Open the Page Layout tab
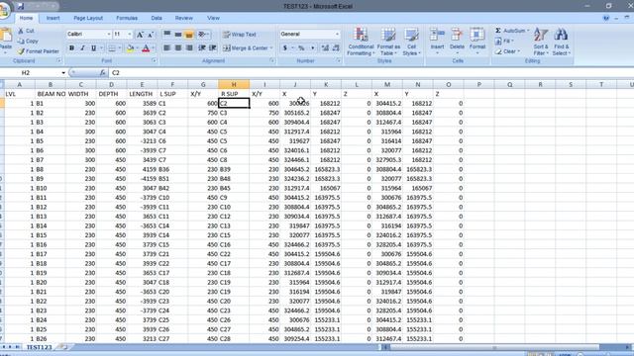This screenshot has height=356, width=634. point(88,18)
